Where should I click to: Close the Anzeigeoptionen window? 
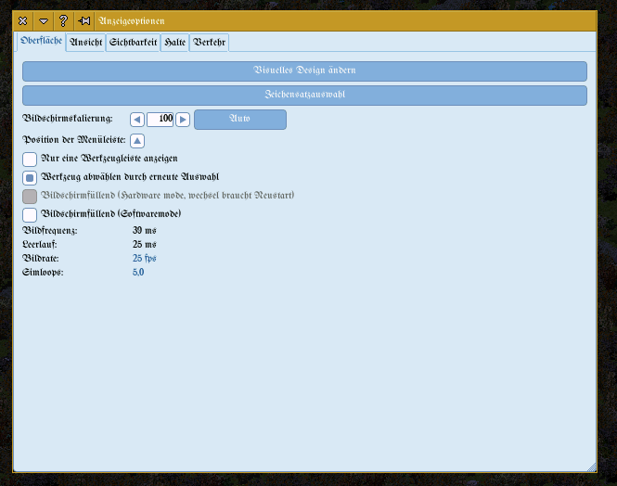click(x=23, y=20)
